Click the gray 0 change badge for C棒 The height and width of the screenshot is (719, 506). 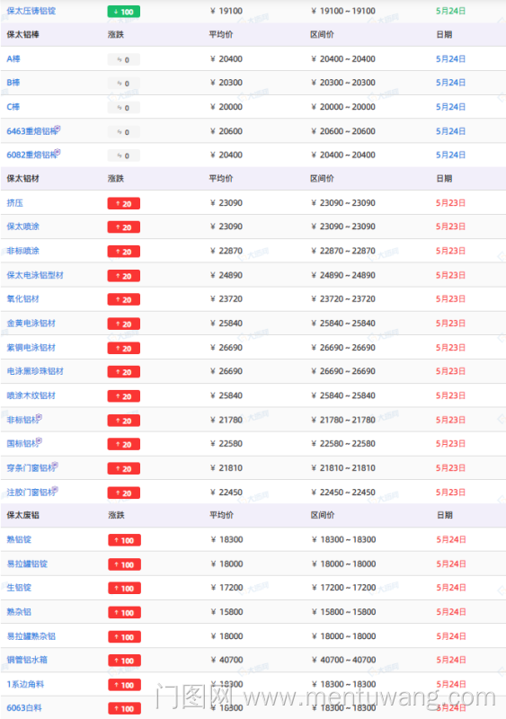pyautogui.click(x=124, y=108)
